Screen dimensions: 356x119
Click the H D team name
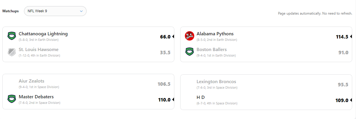coord(200,97)
